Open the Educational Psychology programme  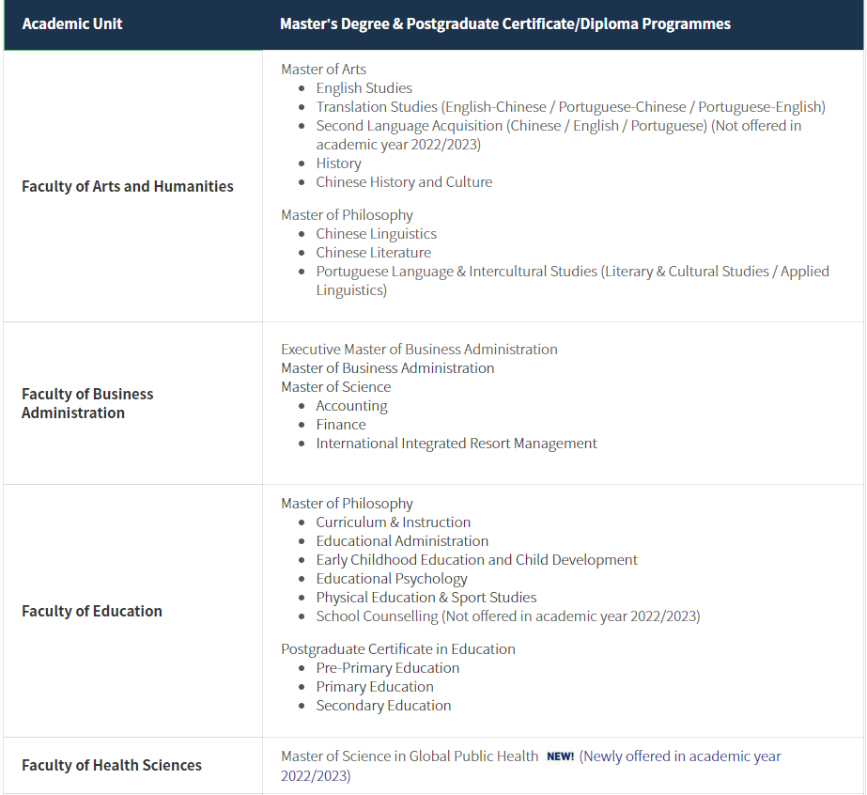[392, 578]
